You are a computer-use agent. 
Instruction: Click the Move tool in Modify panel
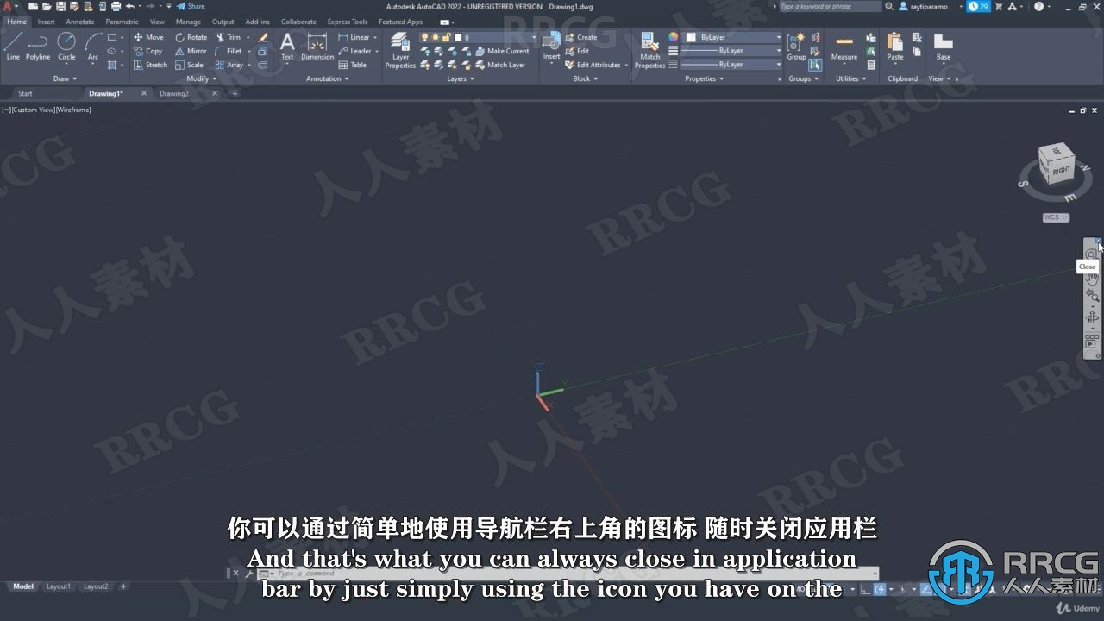tap(148, 37)
